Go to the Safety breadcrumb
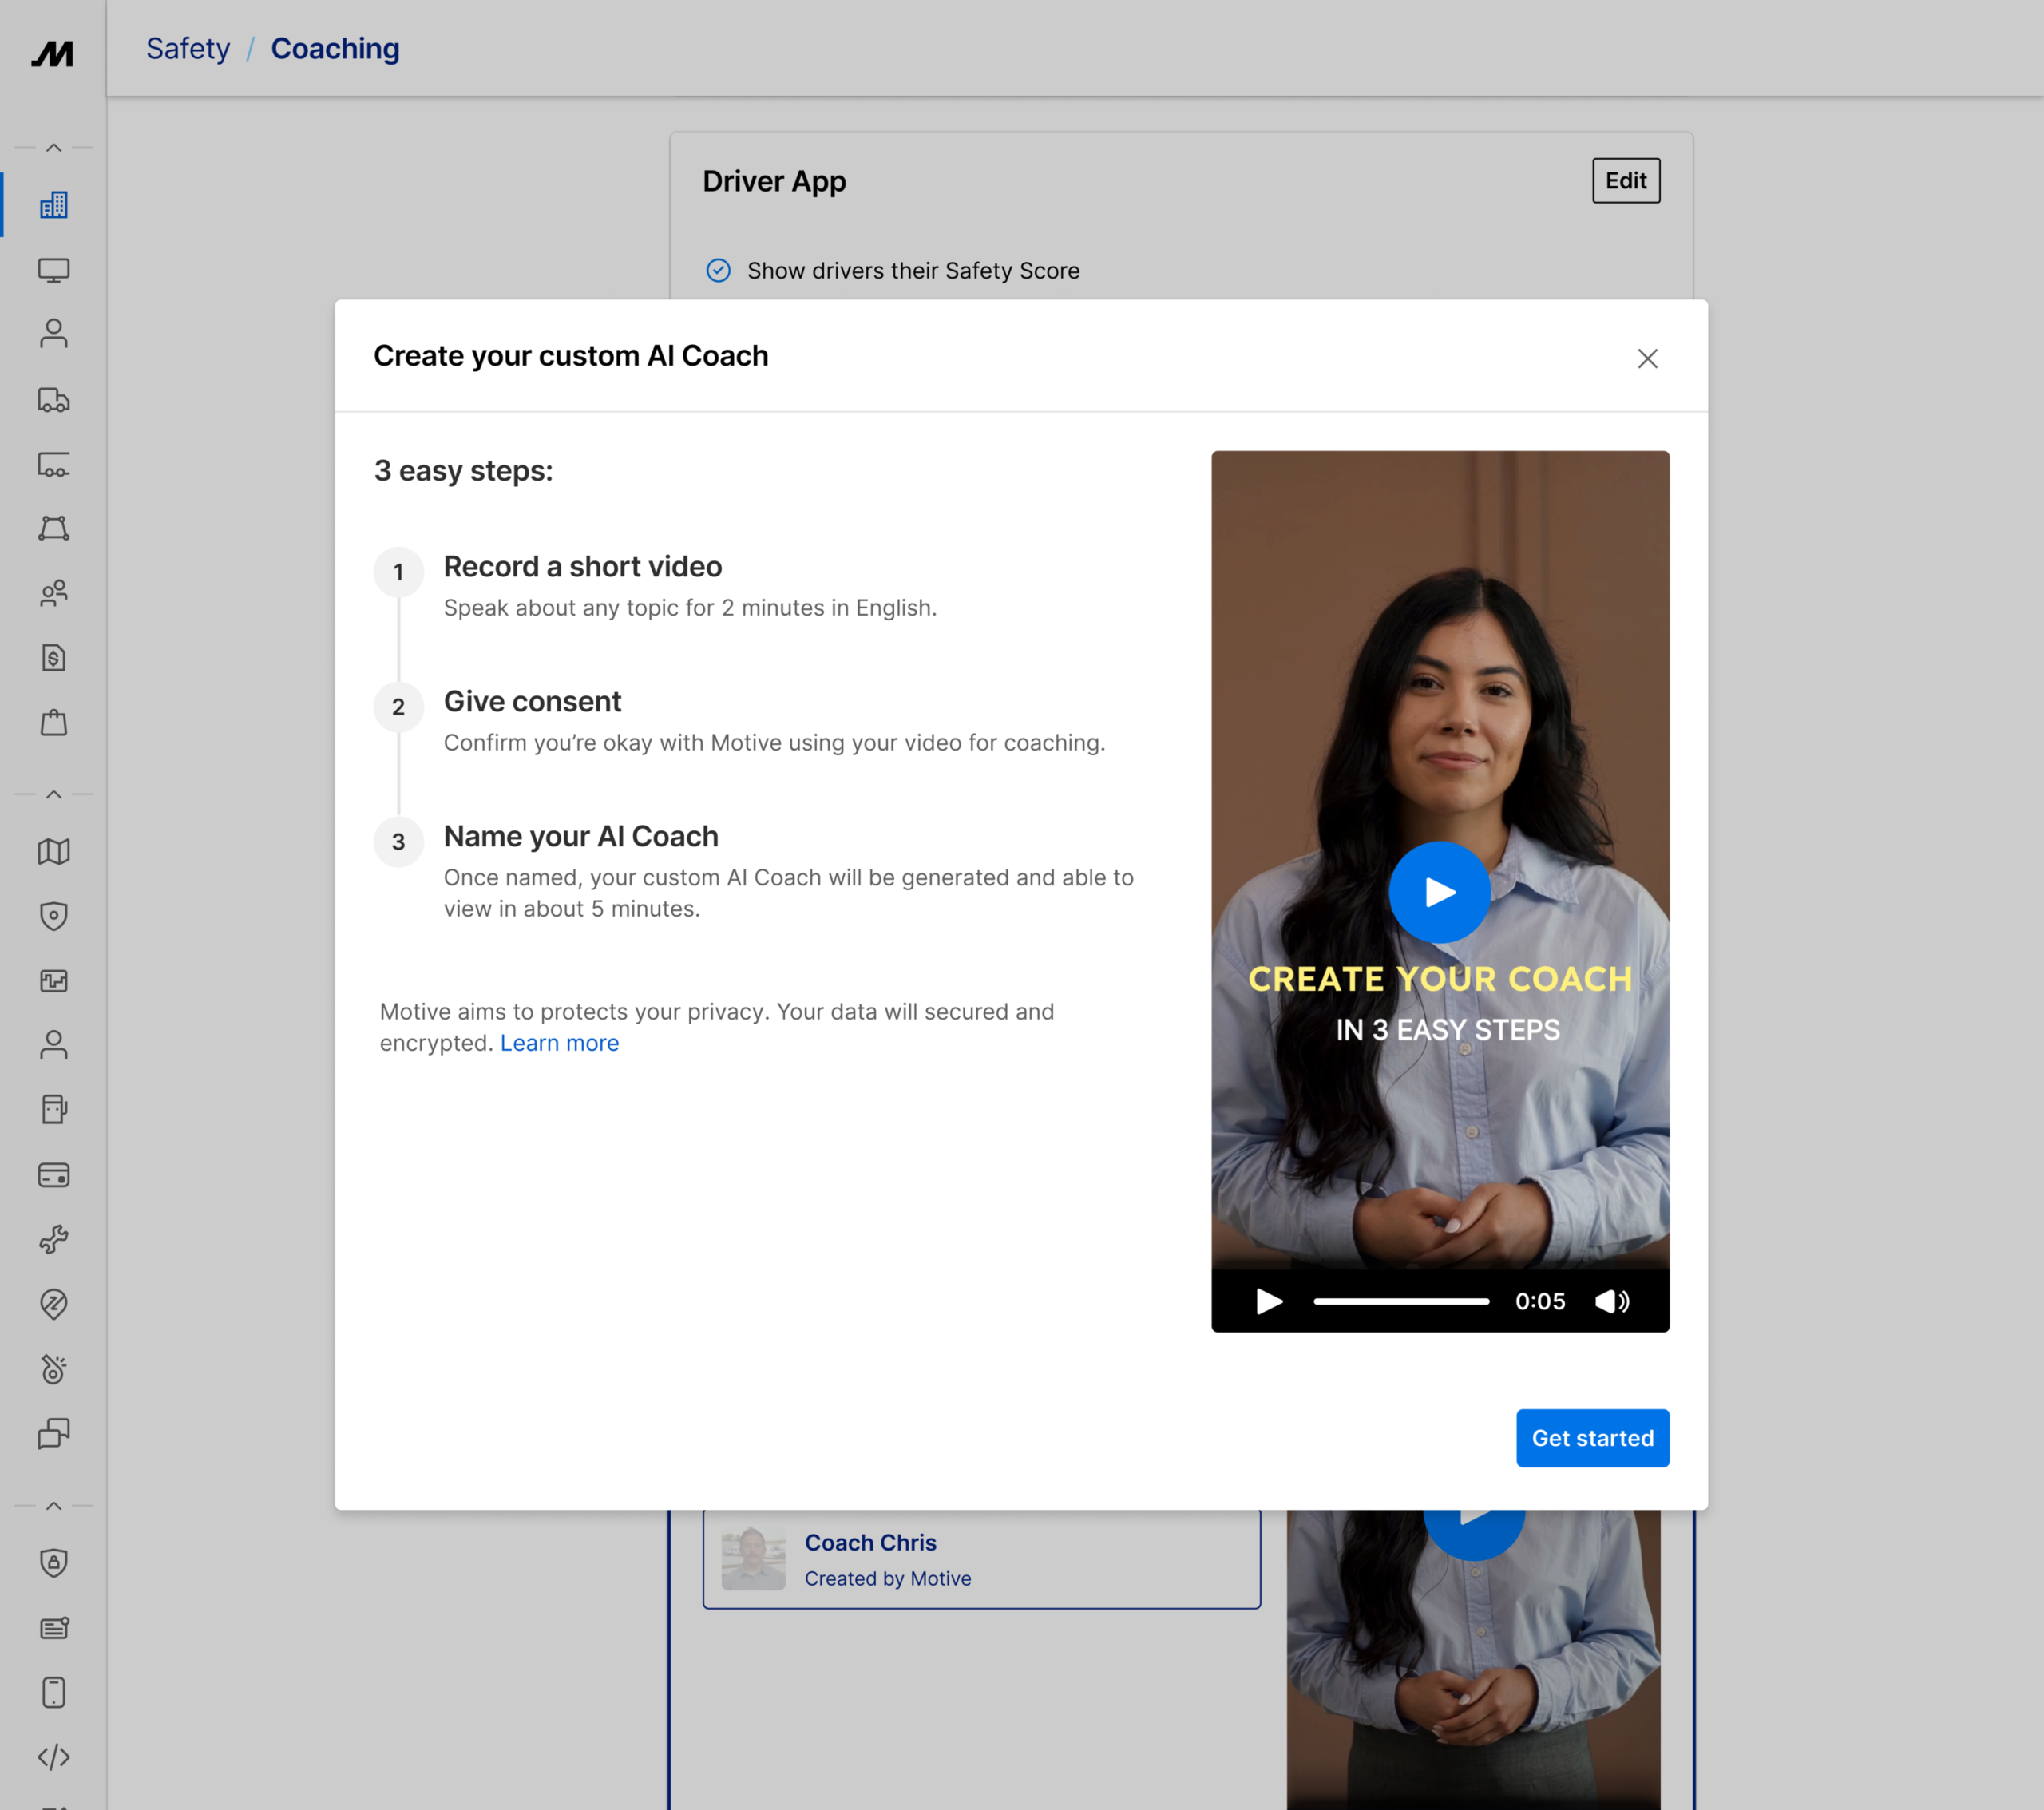 [x=188, y=49]
